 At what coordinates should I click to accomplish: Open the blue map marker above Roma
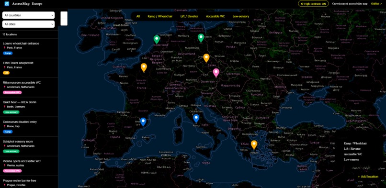coord(196,119)
